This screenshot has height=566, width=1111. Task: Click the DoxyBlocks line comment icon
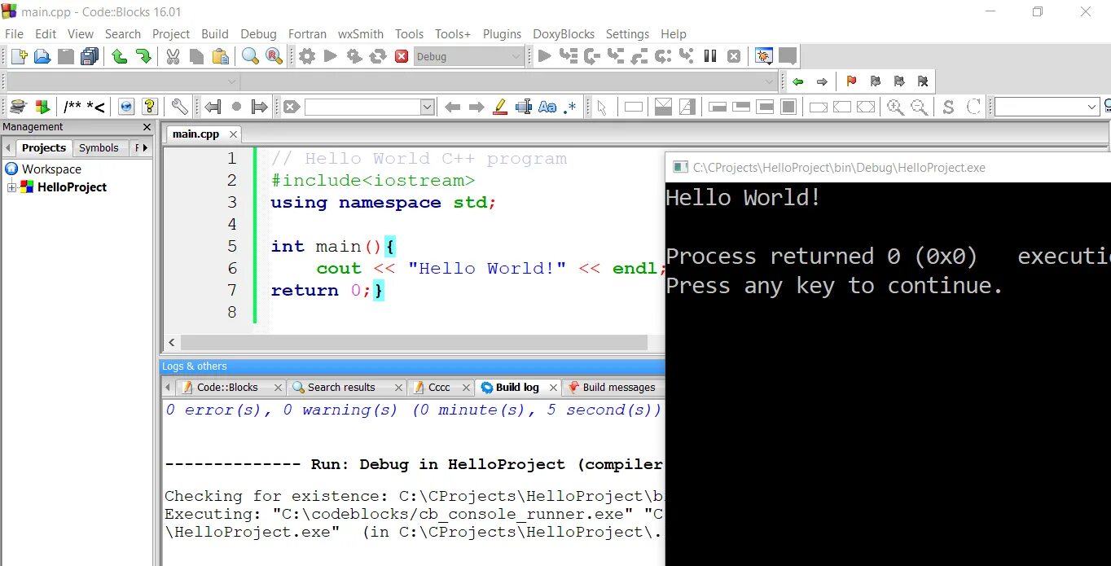pos(95,107)
